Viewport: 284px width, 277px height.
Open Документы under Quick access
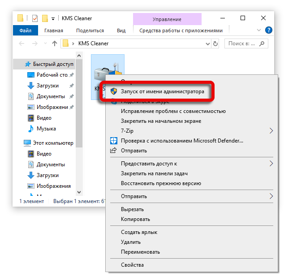click(51, 96)
